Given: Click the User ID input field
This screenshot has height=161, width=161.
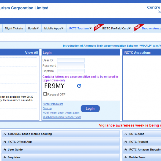Looking at the screenshot, I should 71,60.
